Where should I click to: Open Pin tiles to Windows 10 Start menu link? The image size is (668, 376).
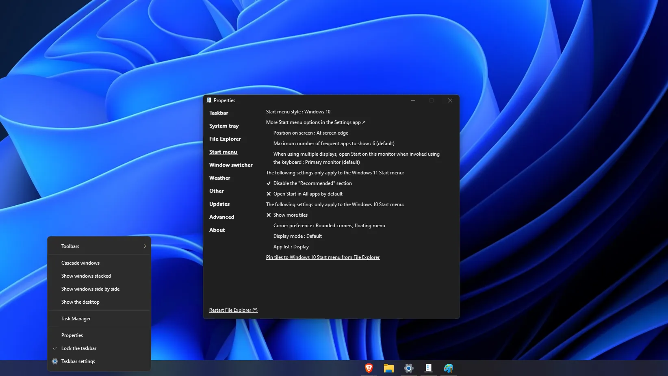323,257
